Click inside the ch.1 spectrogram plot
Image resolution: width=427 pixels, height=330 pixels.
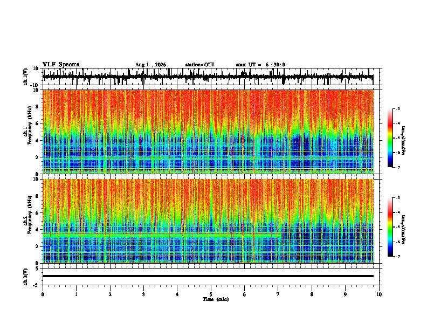(x=208, y=132)
